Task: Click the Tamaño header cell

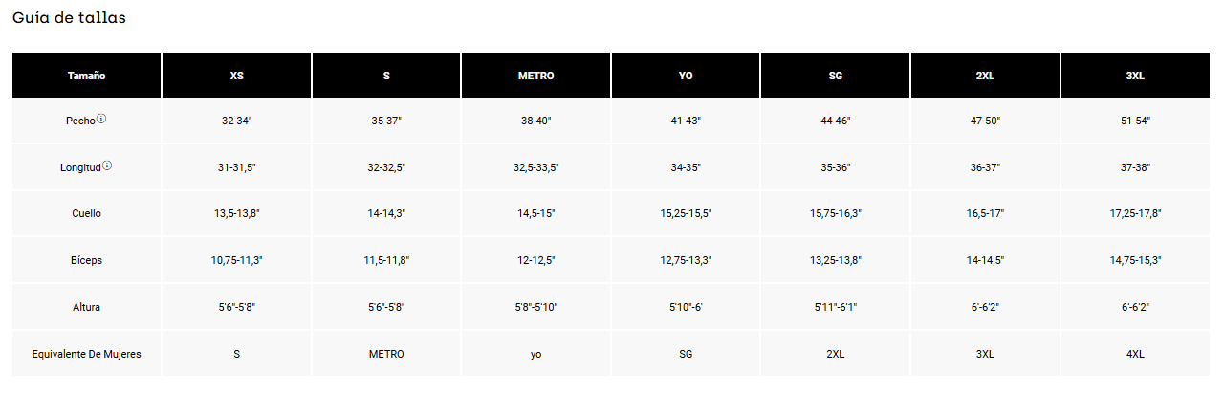Action: 86,75
